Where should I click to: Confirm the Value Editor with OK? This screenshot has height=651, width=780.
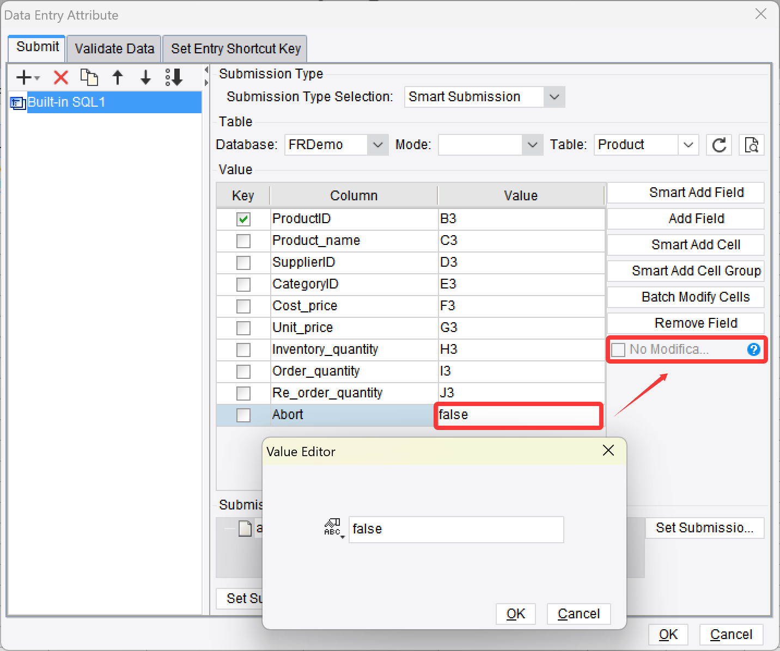coord(515,613)
